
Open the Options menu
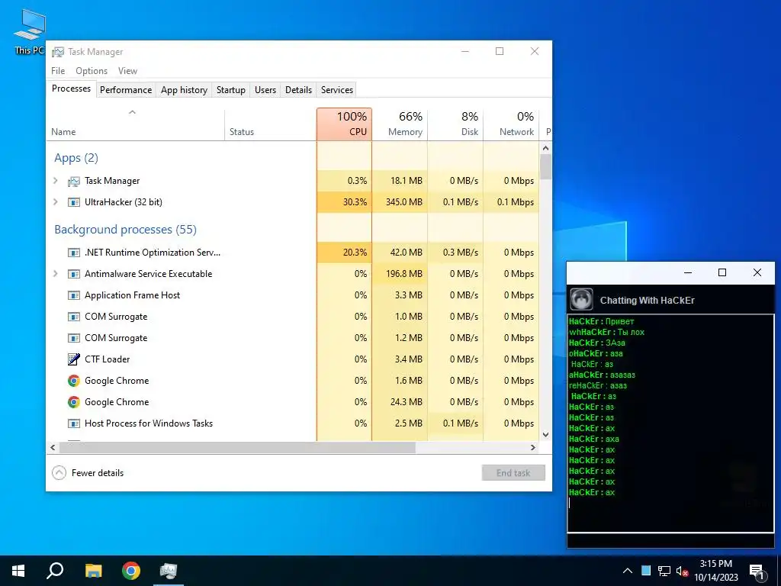click(92, 71)
